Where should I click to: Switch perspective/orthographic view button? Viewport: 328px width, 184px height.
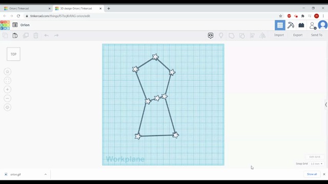pyautogui.click(x=7, y=107)
